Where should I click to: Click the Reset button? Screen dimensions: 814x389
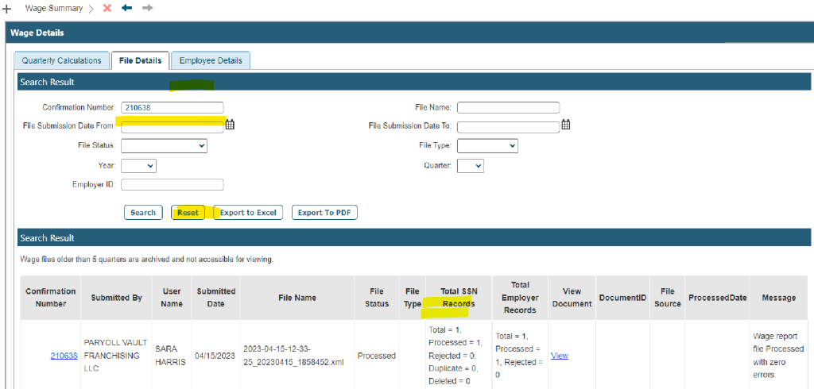[x=188, y=213]
